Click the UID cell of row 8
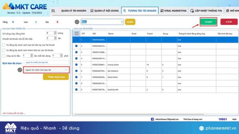This screenshot has width=239, height=134. [x=99, y=83]
